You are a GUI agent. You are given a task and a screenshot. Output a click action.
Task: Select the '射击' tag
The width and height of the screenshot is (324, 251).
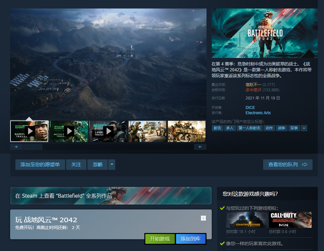pos(217,128)
